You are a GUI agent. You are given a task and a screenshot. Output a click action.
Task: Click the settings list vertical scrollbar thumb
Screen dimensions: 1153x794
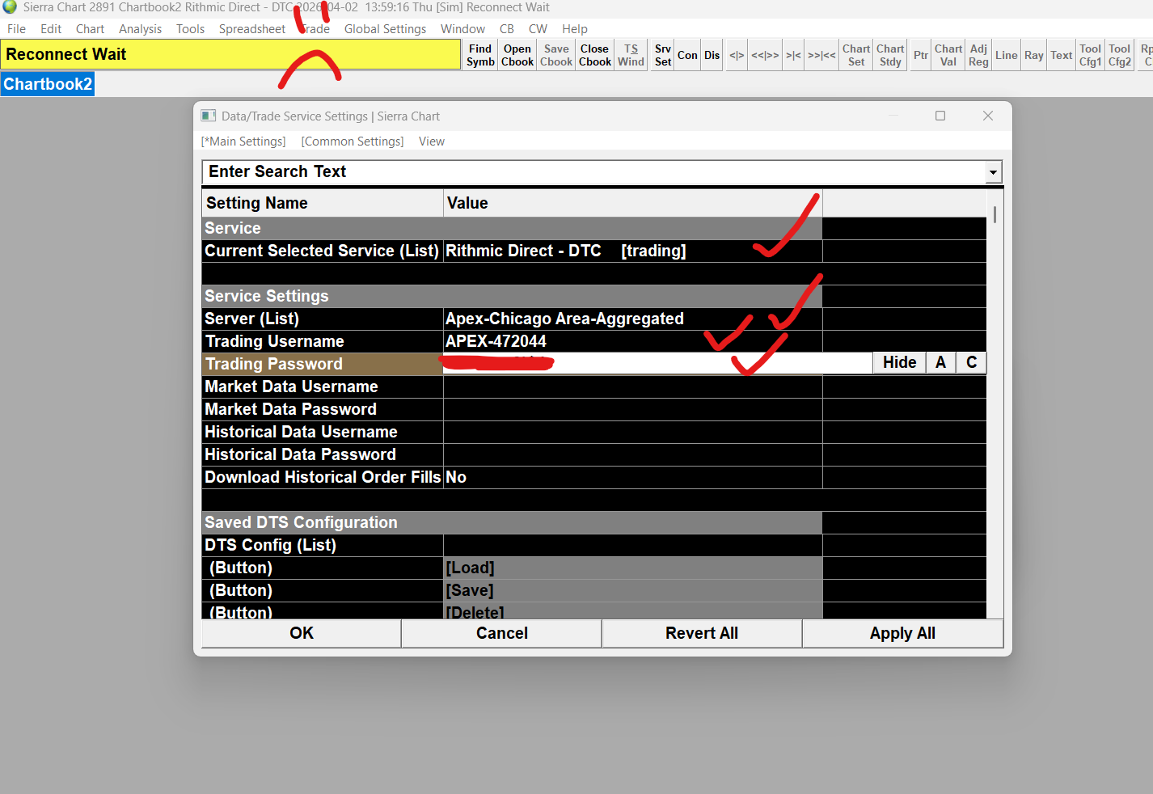tap(995, 214)
